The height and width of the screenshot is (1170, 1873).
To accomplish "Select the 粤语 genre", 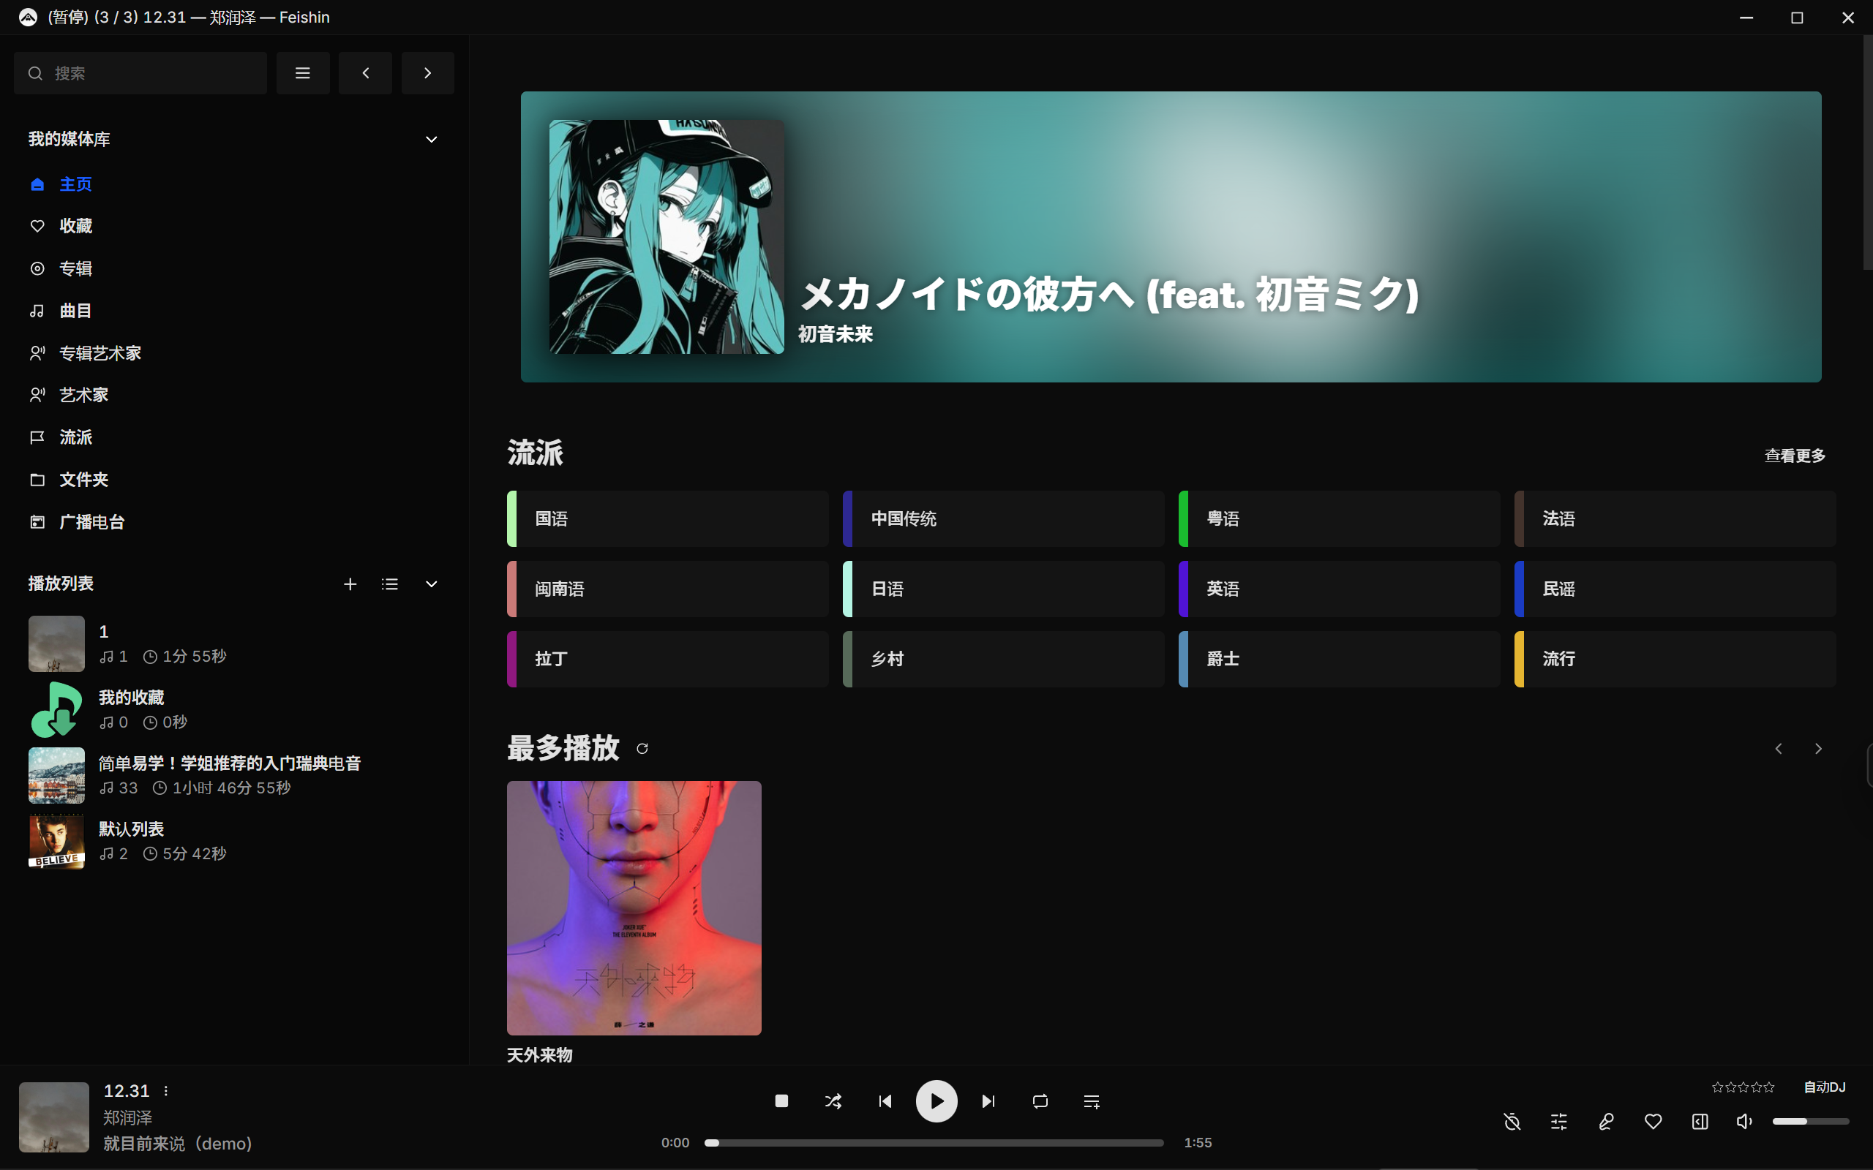I will [1339, 518].
